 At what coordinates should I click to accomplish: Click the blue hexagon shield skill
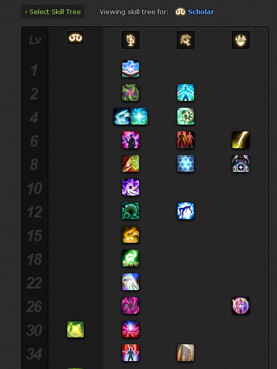tap(186, 163)
